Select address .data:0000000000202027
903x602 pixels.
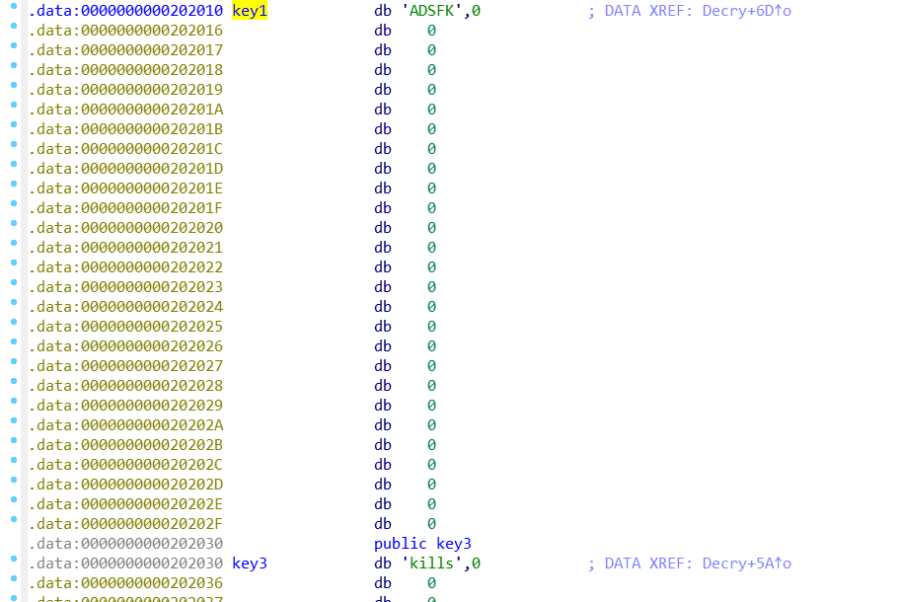[125, 366]
